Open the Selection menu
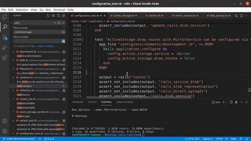The width and height of the screenshot is (251, 141). click(x=22, y=10)
